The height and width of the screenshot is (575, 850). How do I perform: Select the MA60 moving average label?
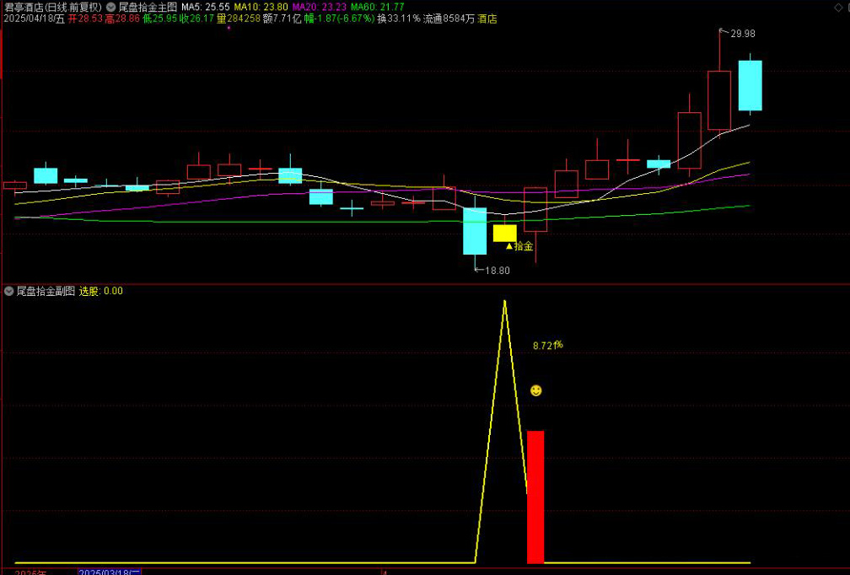click(x=377, y=7)
